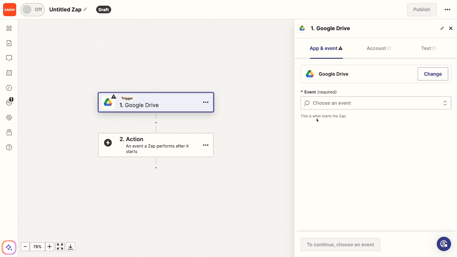Click the Draft status badge
This screenshot has width=457, height=257.
(x=103, y=10)
